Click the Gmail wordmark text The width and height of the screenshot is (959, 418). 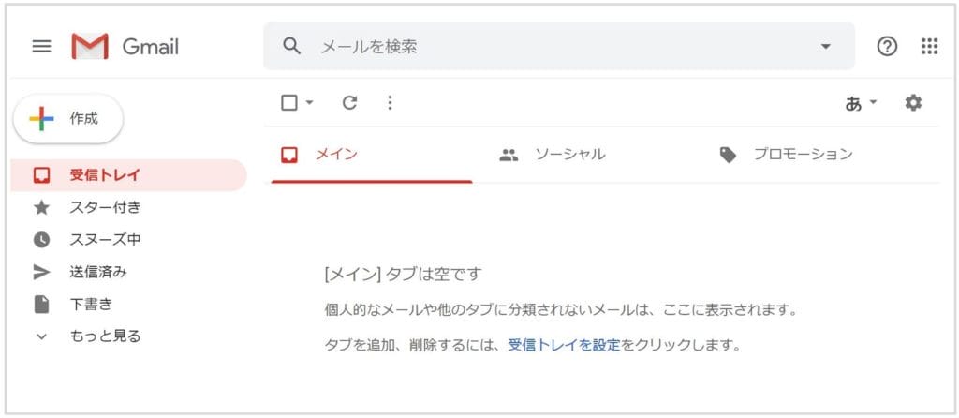pos(151,47)
